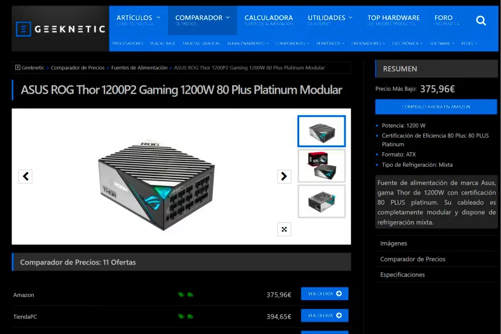Expand Periféricos submenu
This screenshot has width=501, height=334.
pyautogui.click(x=331, y=43)
